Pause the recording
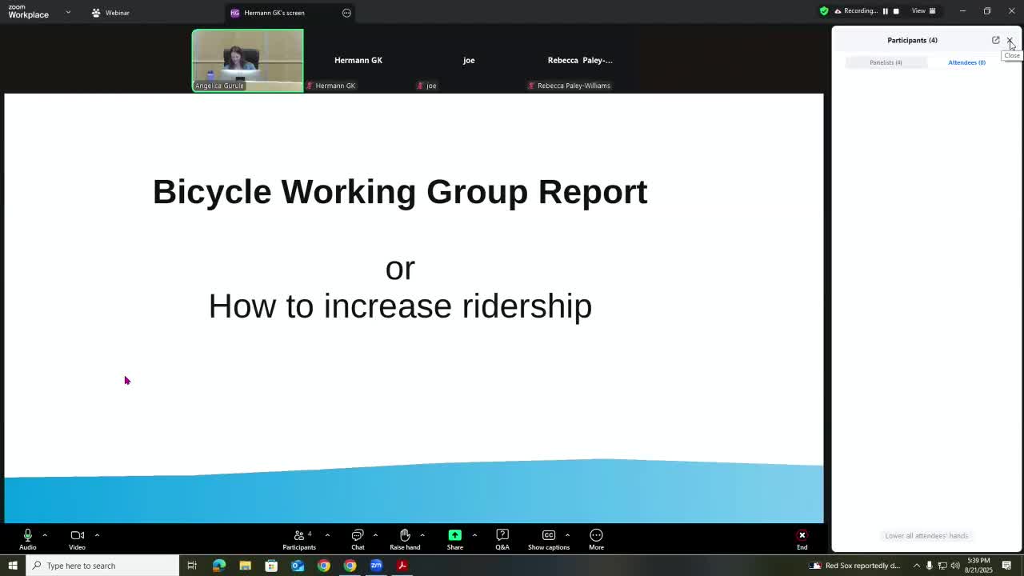This screenshot has height=576, width=1024. point(885,11)
